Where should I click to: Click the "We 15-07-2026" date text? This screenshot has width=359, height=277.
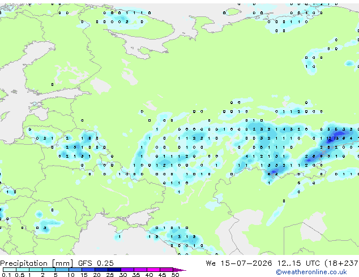click(x=239, y=263)
